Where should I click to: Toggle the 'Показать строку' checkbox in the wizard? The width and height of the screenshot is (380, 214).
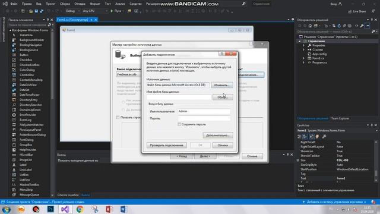point(118,118)
